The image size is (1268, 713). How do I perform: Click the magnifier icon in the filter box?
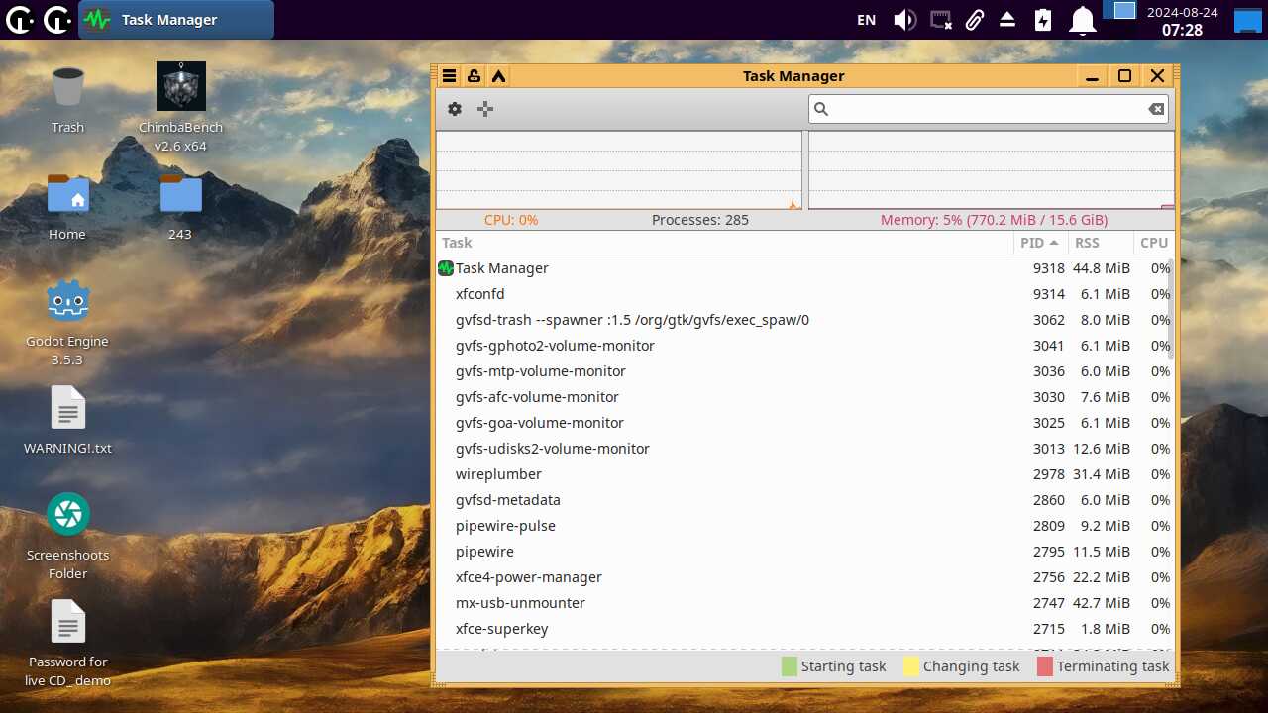(x=821, y=109)
